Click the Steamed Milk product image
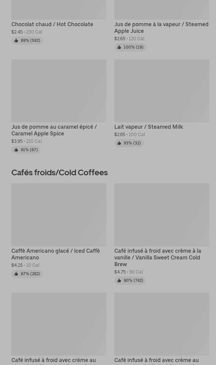Viewport: 216px width, 365px height. pyautogui.click(x=162, y=91)
